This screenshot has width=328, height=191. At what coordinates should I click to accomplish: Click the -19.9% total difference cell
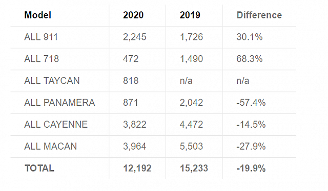pyautogui.click(x=251, y=168)
